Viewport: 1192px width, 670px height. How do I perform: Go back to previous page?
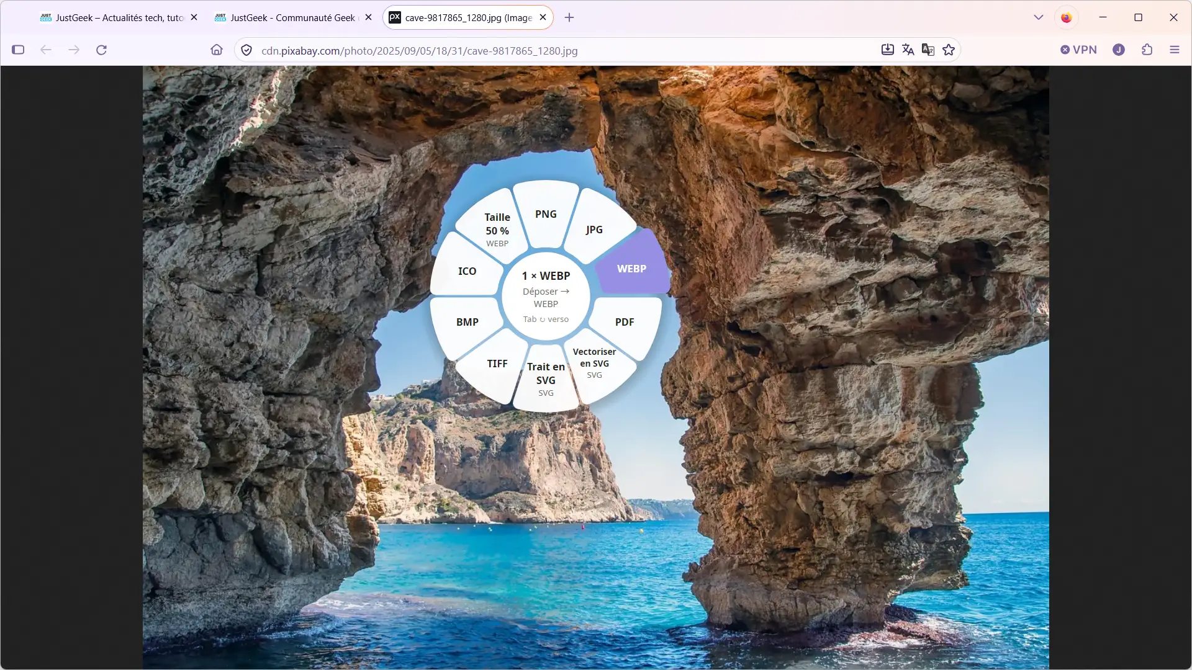(46, 50)
